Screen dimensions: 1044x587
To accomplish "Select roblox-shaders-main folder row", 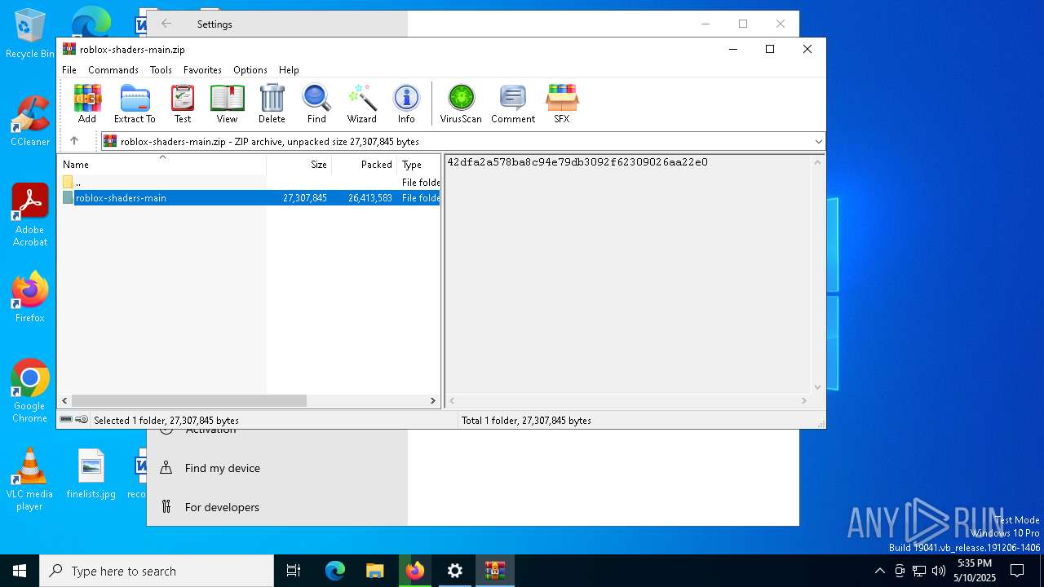I will click(x=250, y=198).
